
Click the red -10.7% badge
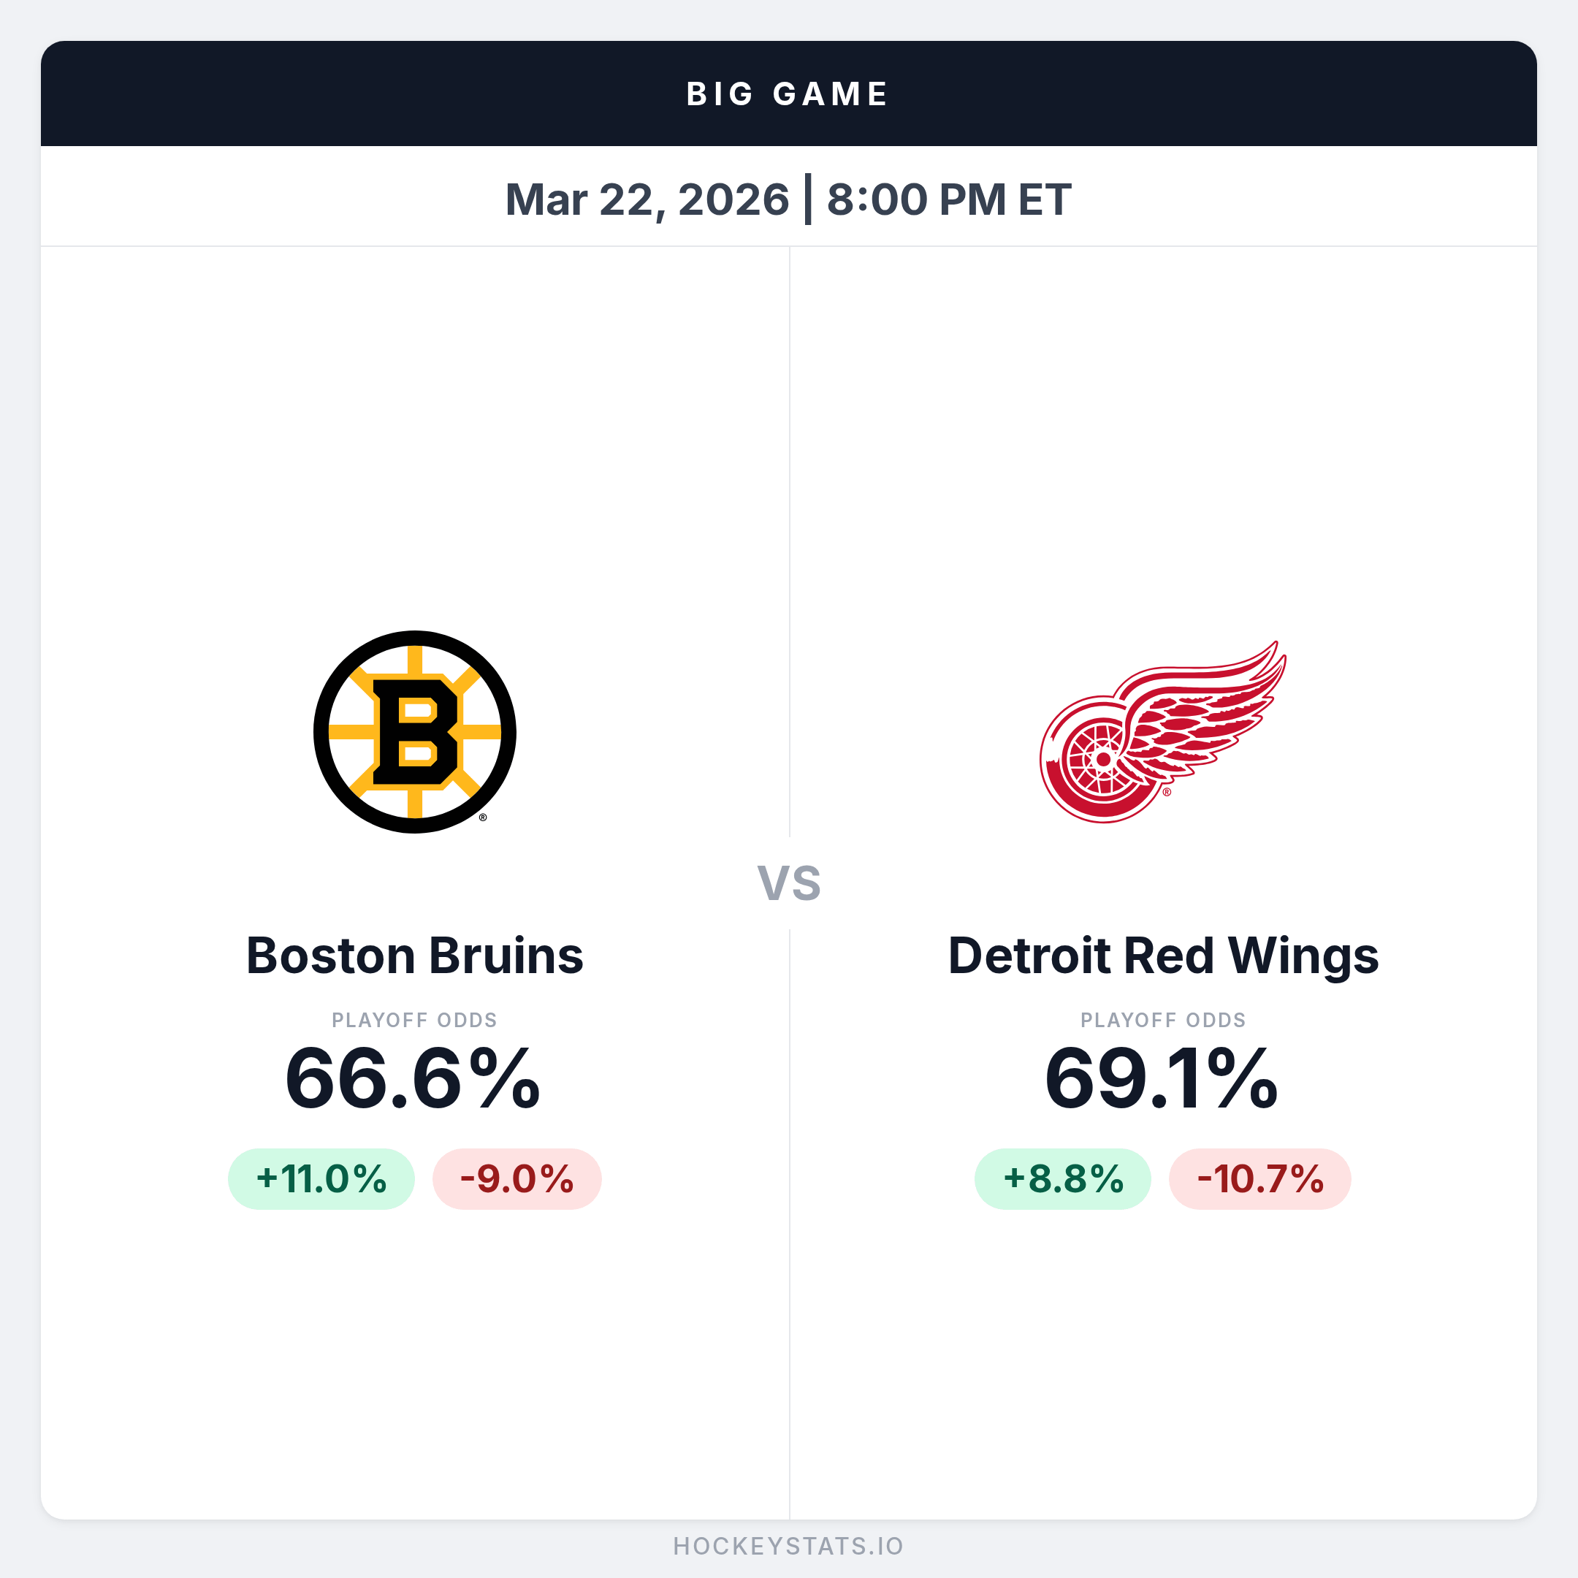(1260, 1179)
